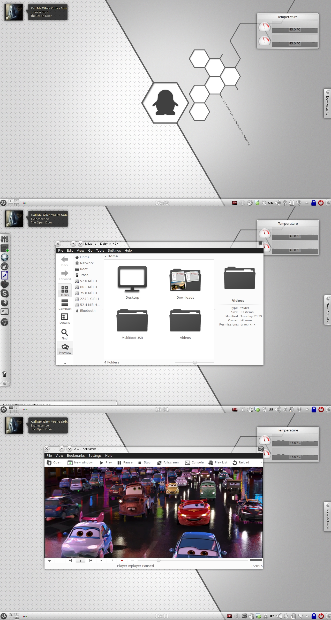This screenshot has width=331, height=620.
Task: Click the cabinet icon with green plus in dock
Action: (x=5, y=248)
